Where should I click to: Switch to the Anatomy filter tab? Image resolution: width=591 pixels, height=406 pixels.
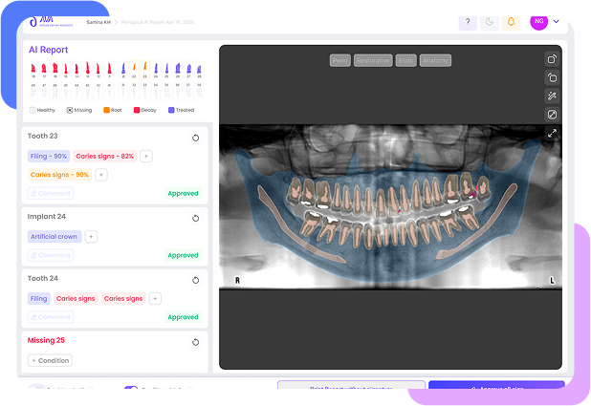435,60
